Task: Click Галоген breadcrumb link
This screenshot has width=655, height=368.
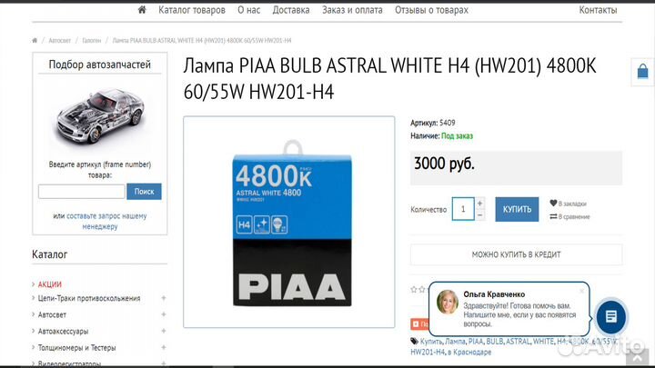Action: coord(92,41)
